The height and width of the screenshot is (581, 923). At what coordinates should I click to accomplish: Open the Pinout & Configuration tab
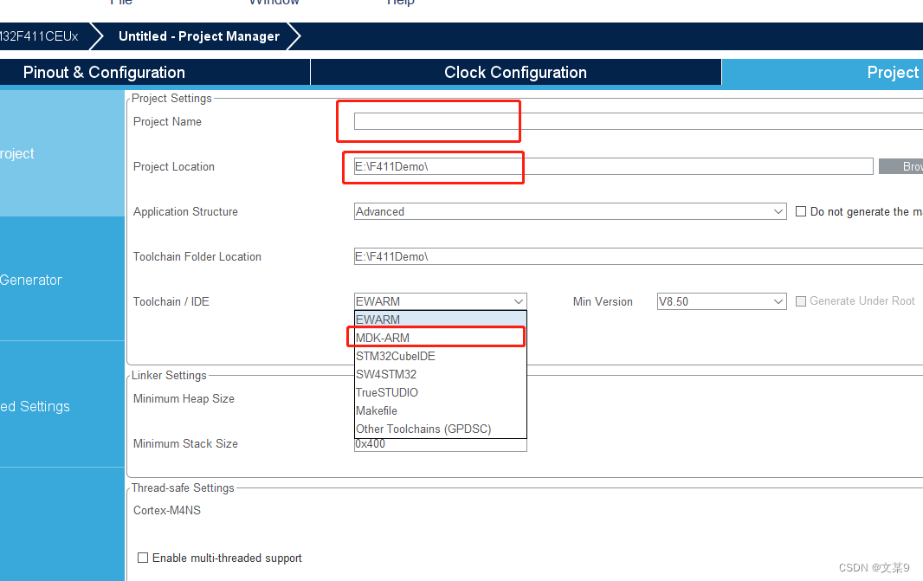[x=155, y=73]
